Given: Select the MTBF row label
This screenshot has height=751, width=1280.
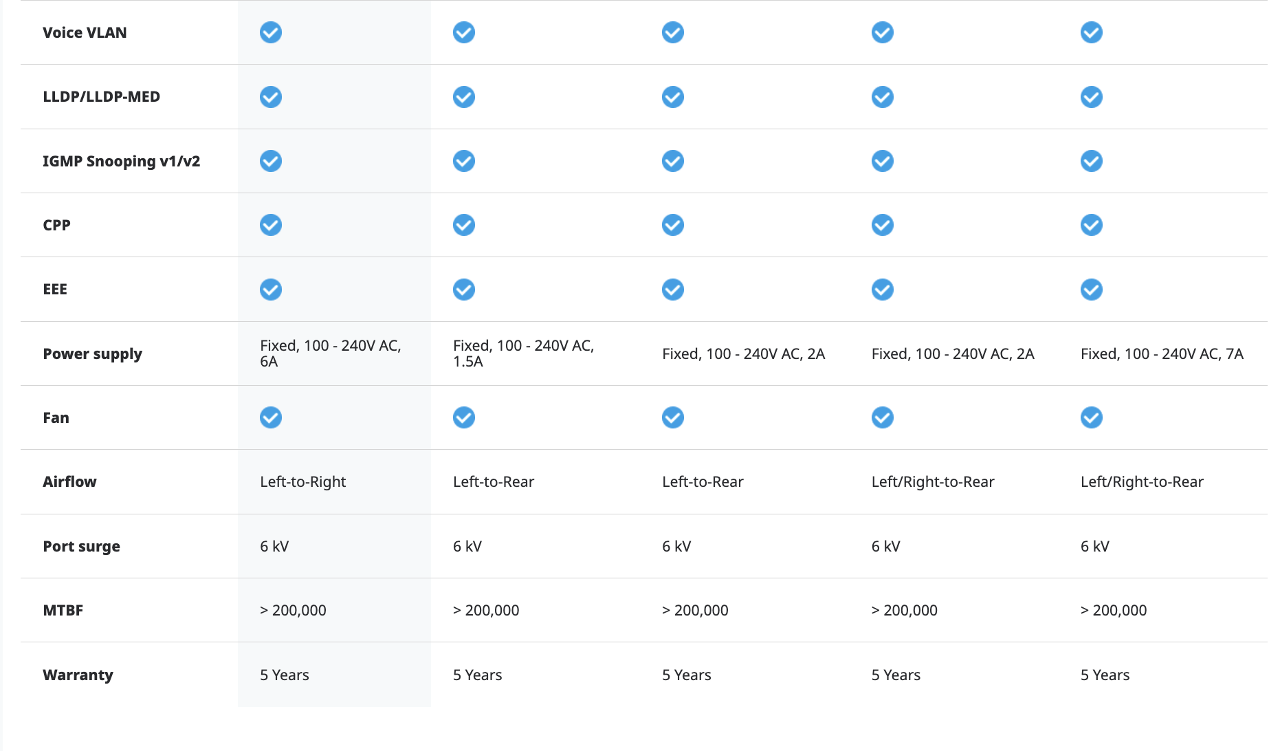Looking at the screenshot, I should coord(63,610).
